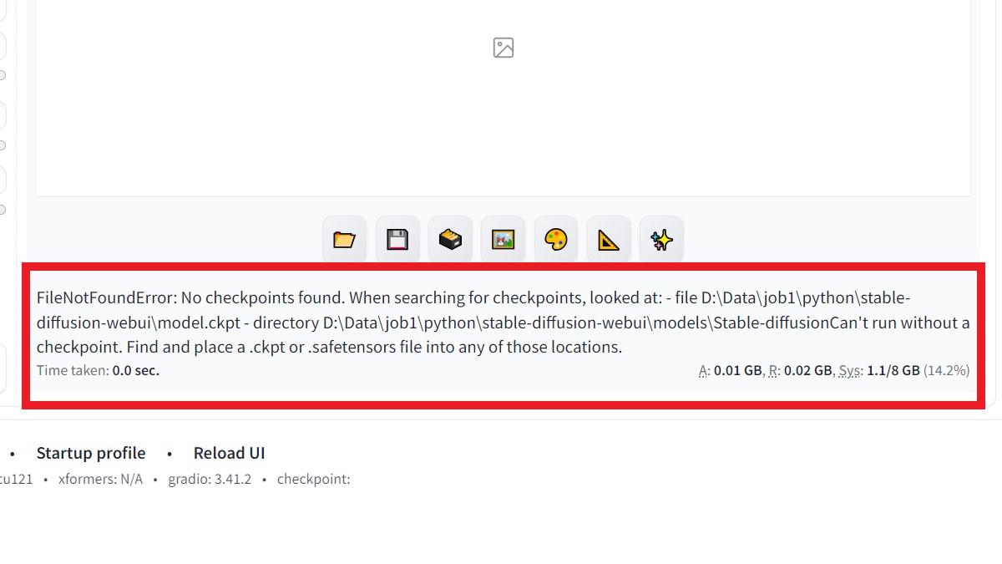Click the gradio: 3.41.2 version text
Viewport: 1002px width, 564px height.
(x=210, y=480)
